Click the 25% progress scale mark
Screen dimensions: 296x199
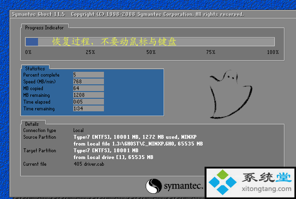tap(90, 52)
